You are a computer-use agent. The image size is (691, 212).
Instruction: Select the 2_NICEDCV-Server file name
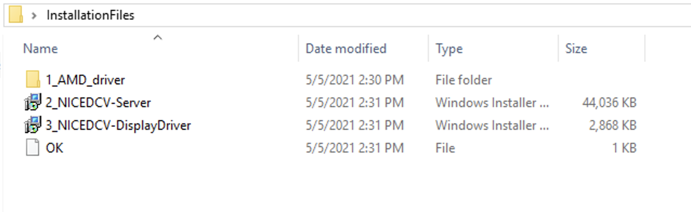[99, 103]
